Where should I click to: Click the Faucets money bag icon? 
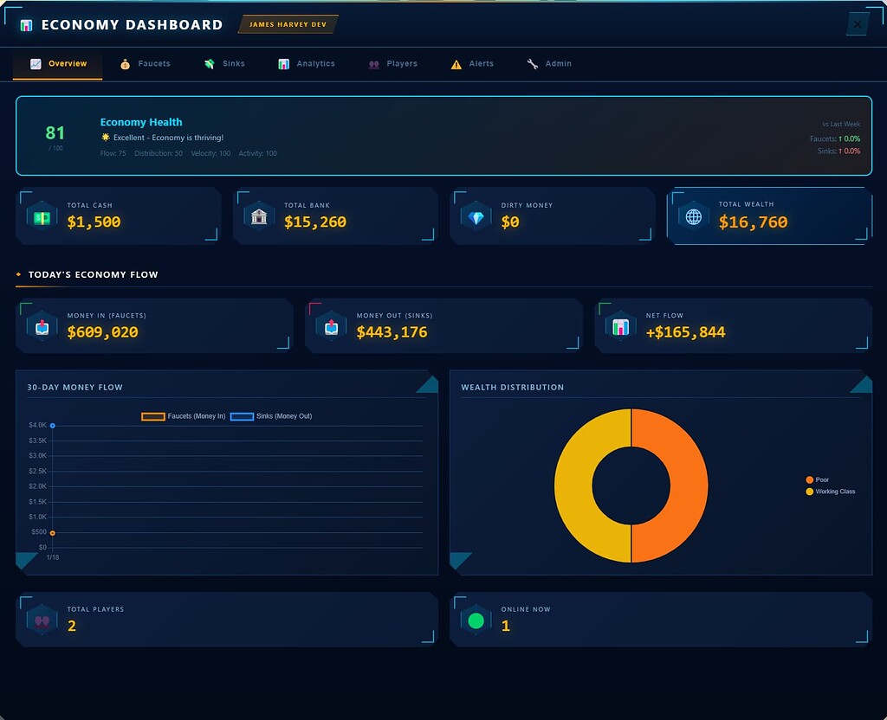(125, 64)
